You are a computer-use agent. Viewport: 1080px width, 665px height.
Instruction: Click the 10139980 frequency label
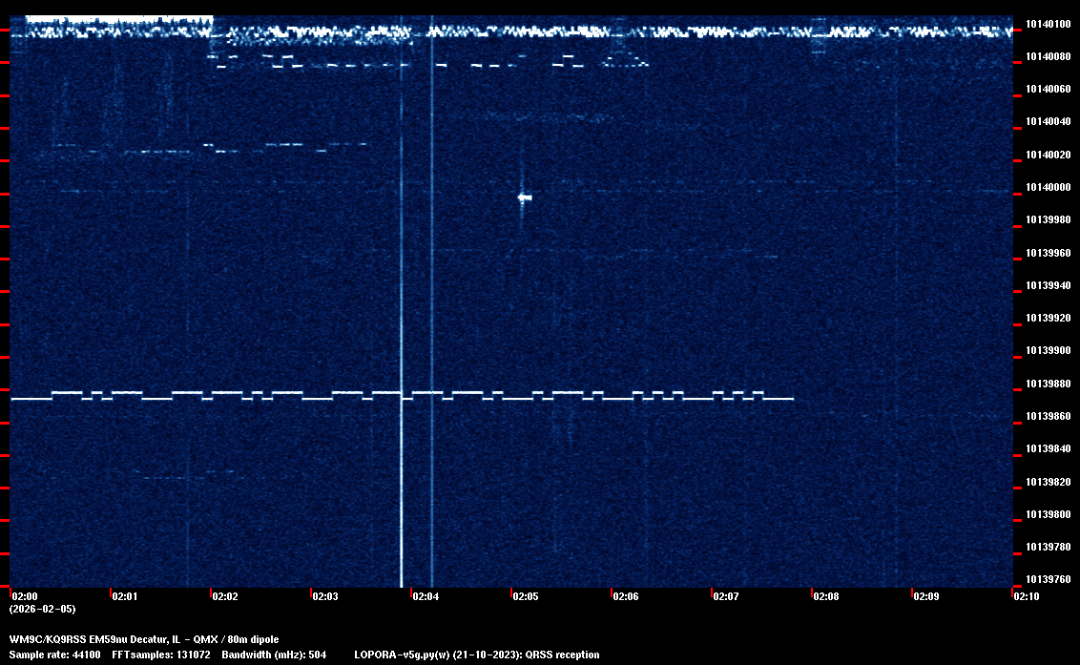1049,219
